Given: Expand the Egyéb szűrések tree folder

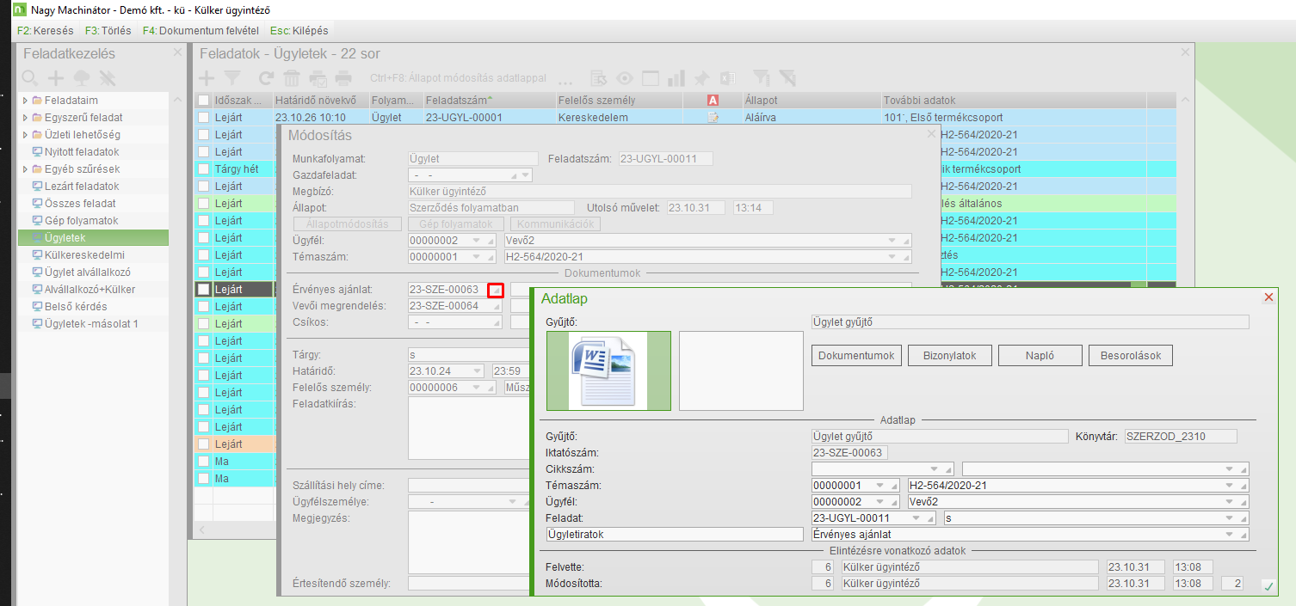Looking at the screenshot, I should pyautogui.click(x=25, y=169).
